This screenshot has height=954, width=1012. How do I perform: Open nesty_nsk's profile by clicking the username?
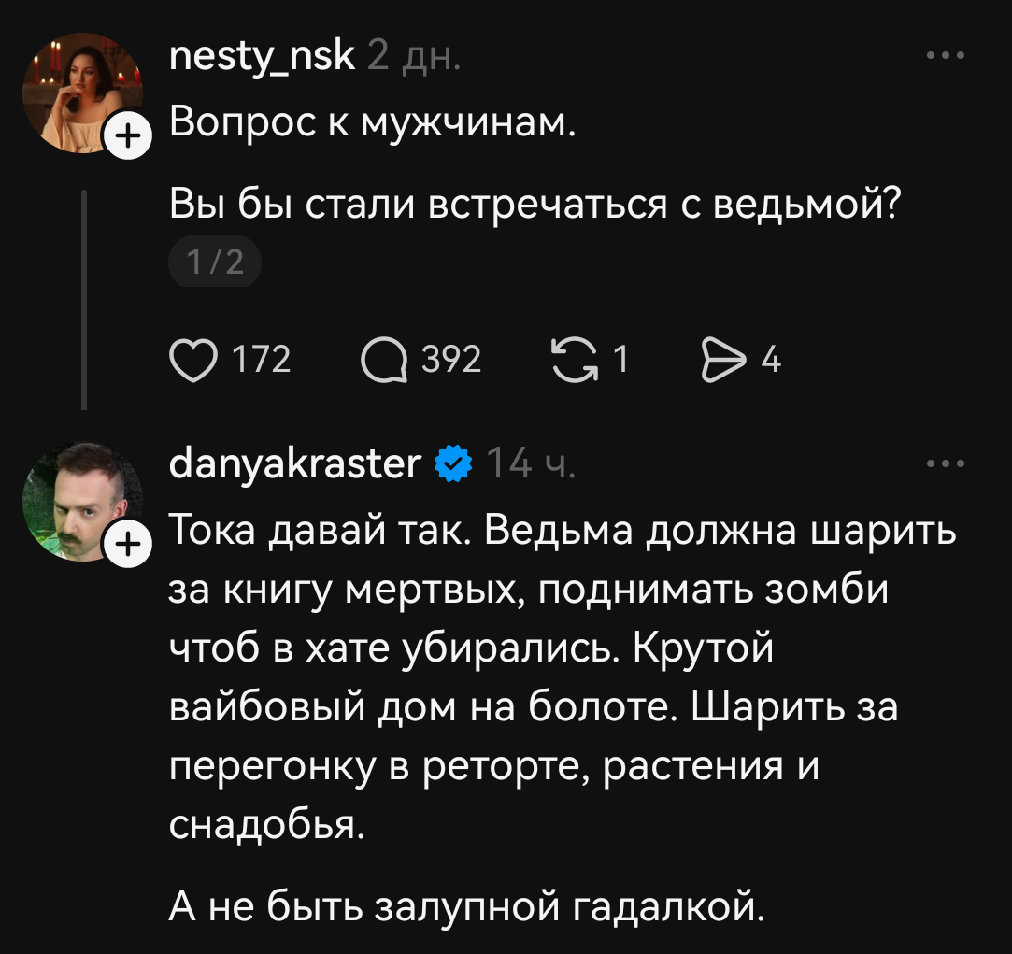[x=263, y=55]
